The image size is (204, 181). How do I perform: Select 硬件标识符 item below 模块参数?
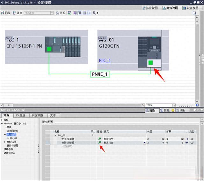pyautogui.click(x=10, y=153)
